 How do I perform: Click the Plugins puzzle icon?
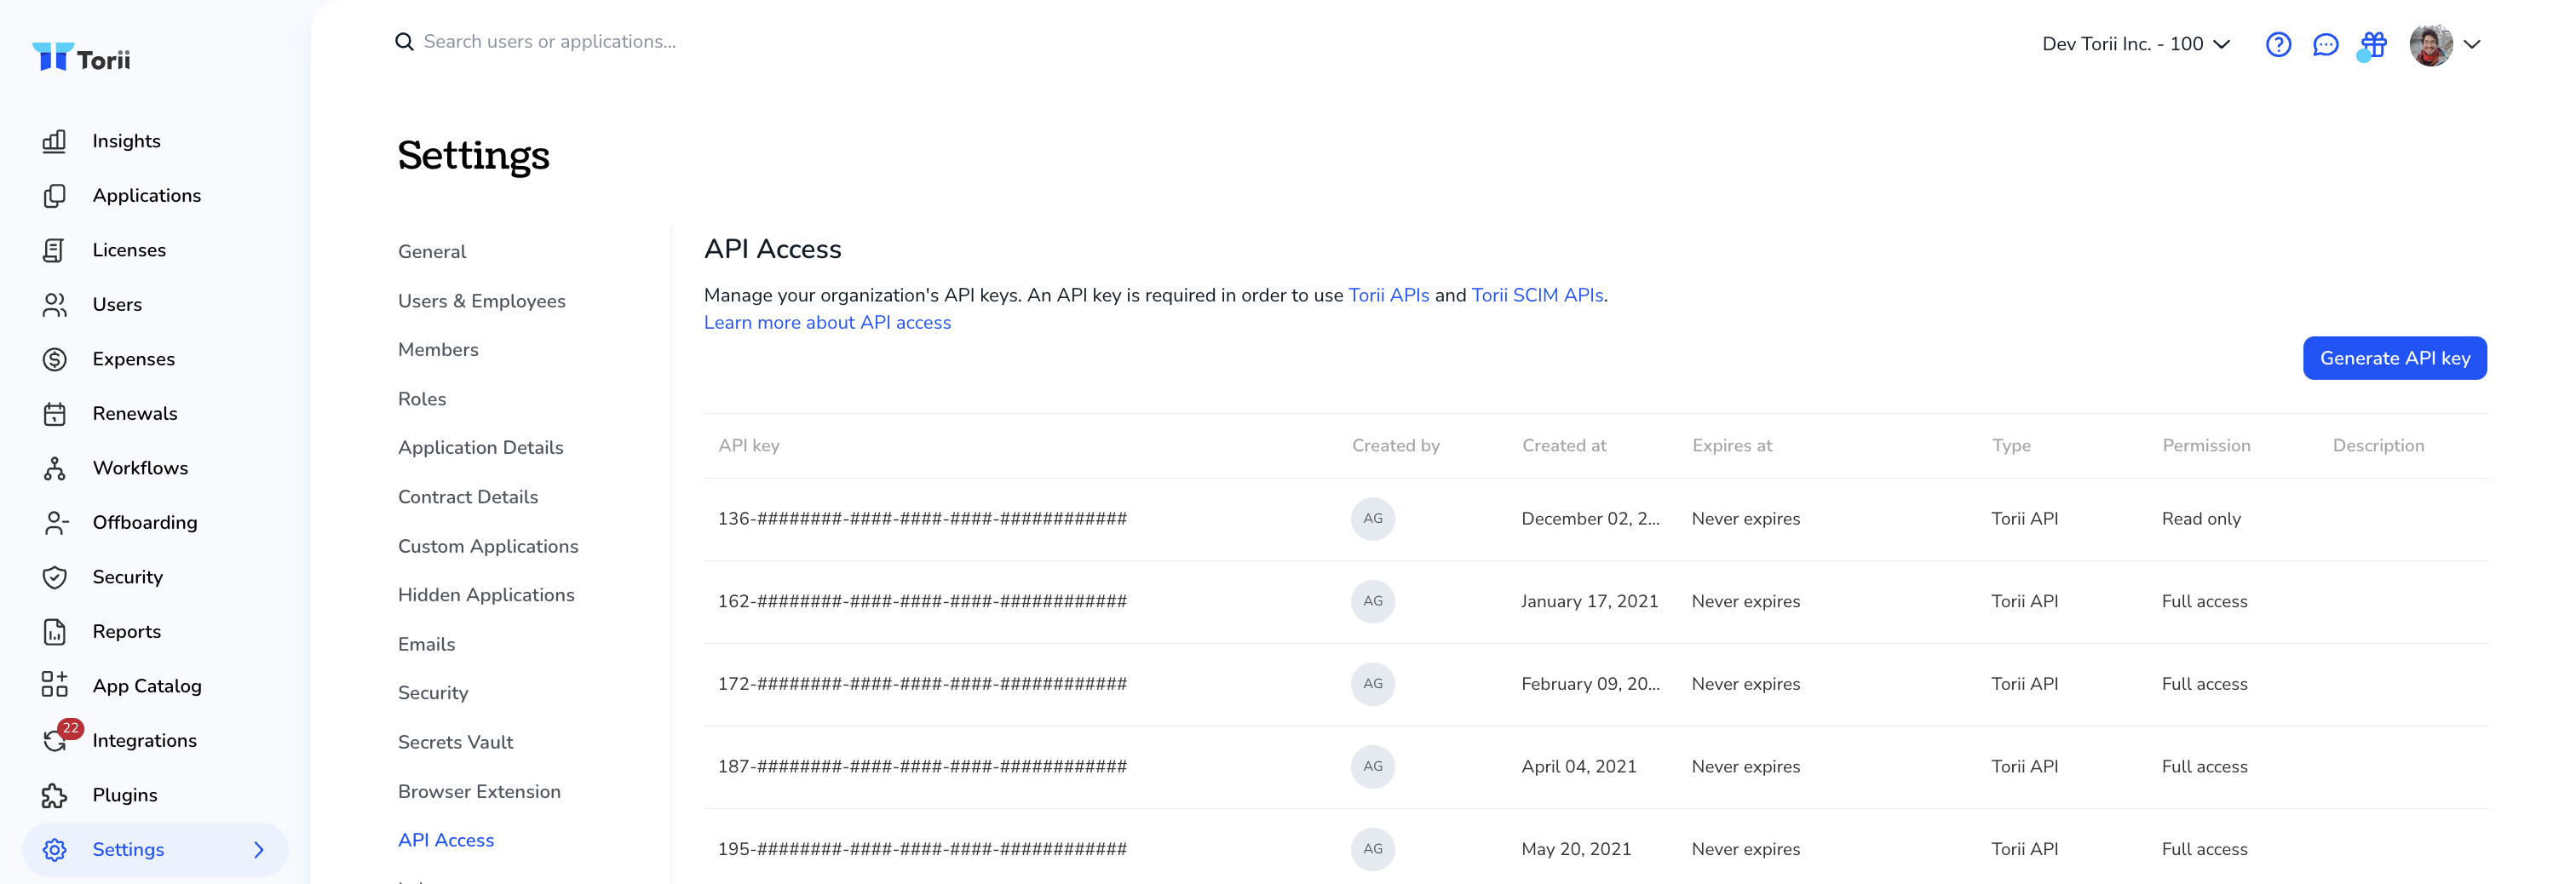point(54,795)
